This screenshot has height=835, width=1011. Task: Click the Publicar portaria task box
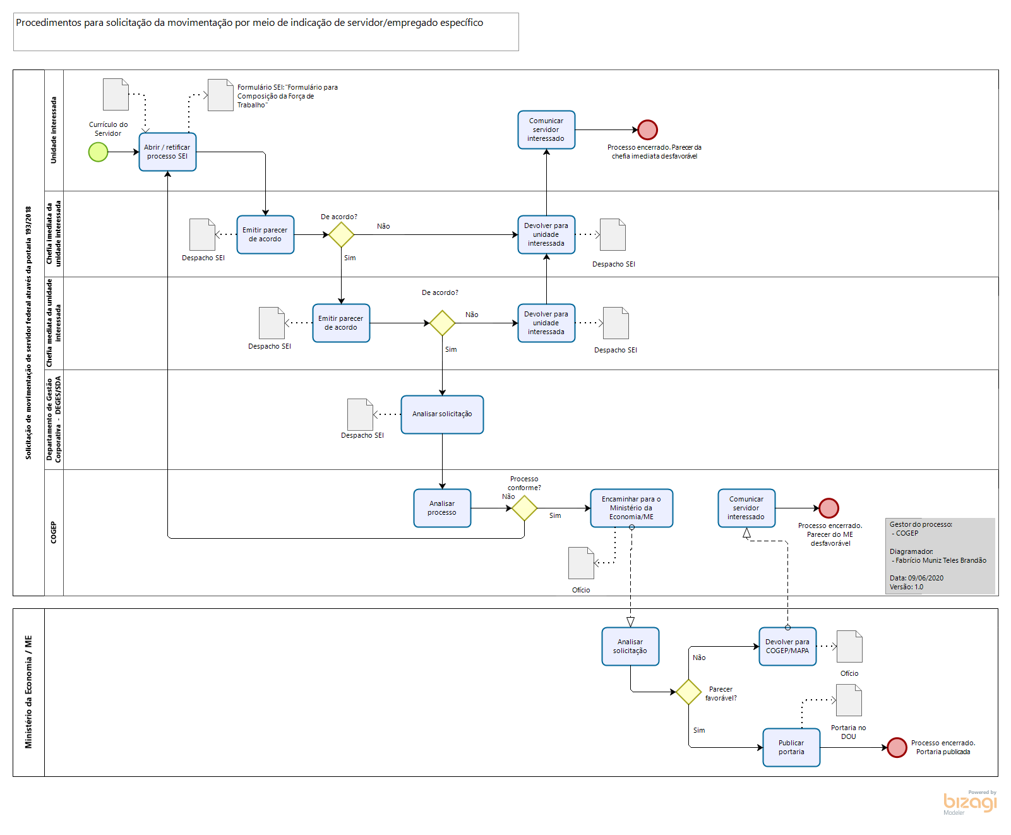click(x=791, y=747)
